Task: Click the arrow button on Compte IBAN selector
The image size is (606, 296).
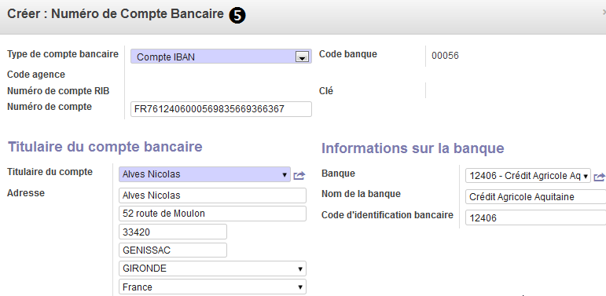Action: (x=302, y=57)
